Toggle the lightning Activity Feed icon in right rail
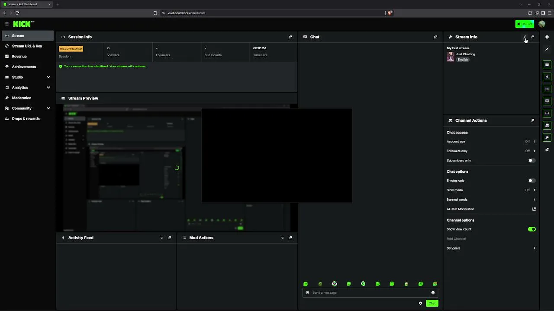 click(x=547, y=77)
